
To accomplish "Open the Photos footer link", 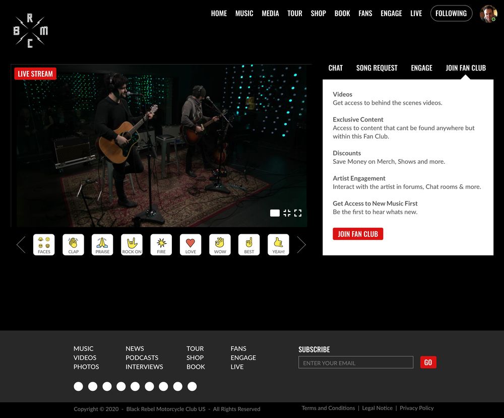I will (86, 367).
